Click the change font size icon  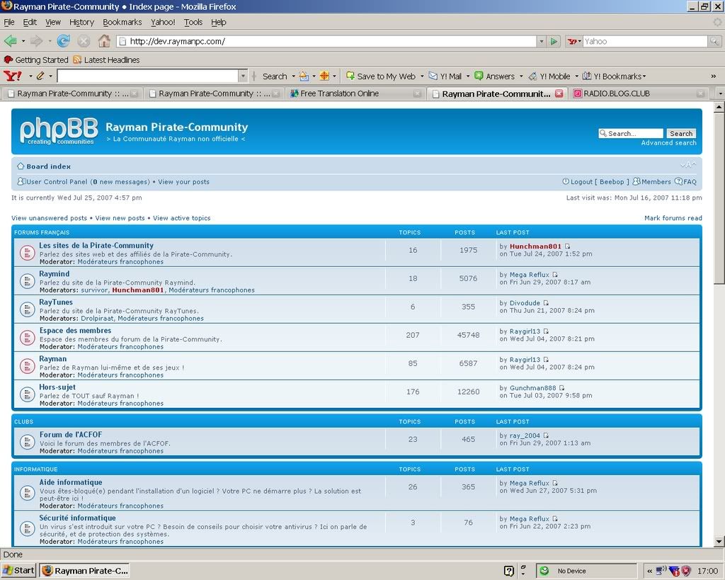pos(688,165)
